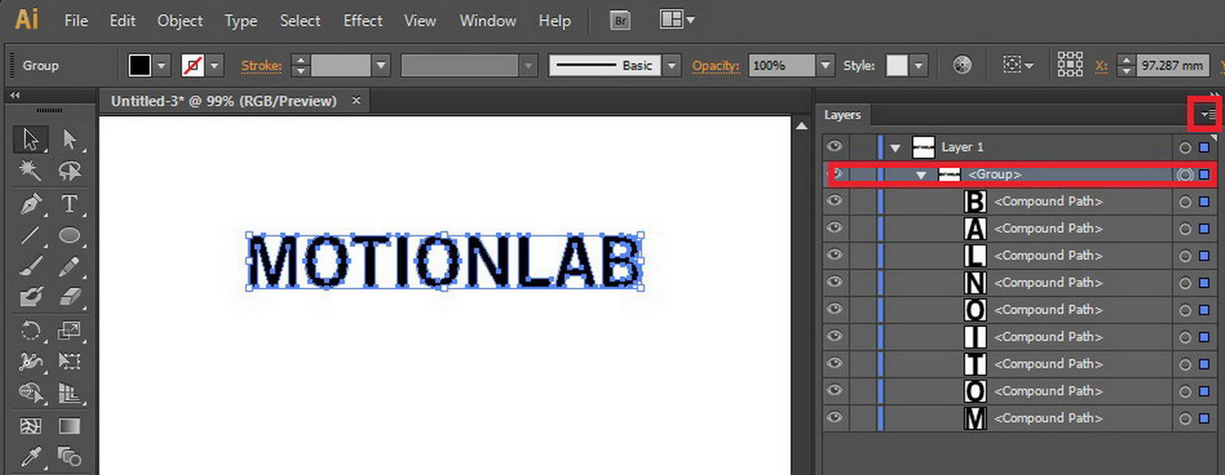This screenshot has width=1225, height=475.
Task: Open the File menu
Action: point(76,20)
